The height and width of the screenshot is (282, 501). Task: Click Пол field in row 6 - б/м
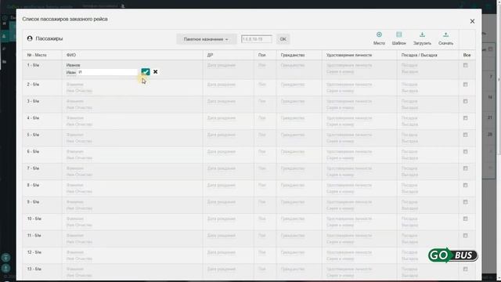click(x=262, y=151)
